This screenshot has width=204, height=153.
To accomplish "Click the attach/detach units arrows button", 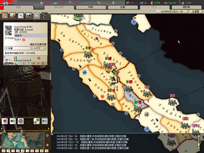I will point(45,121).
